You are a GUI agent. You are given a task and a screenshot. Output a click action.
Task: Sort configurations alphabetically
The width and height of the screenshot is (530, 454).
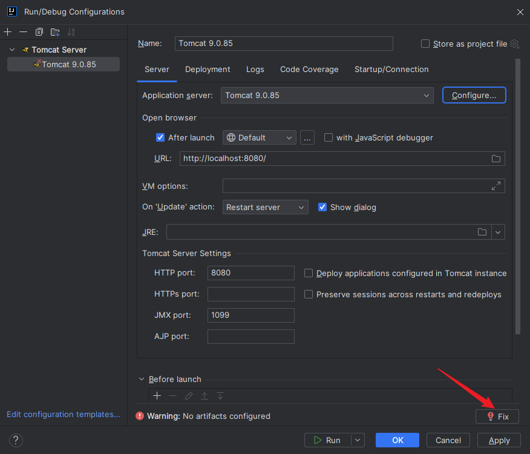coord(71,32)
